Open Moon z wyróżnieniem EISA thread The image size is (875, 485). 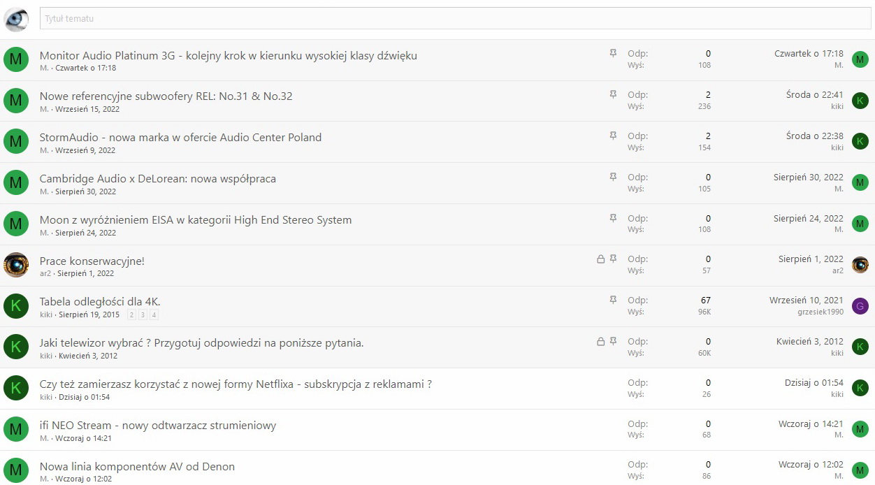[196, 219]
